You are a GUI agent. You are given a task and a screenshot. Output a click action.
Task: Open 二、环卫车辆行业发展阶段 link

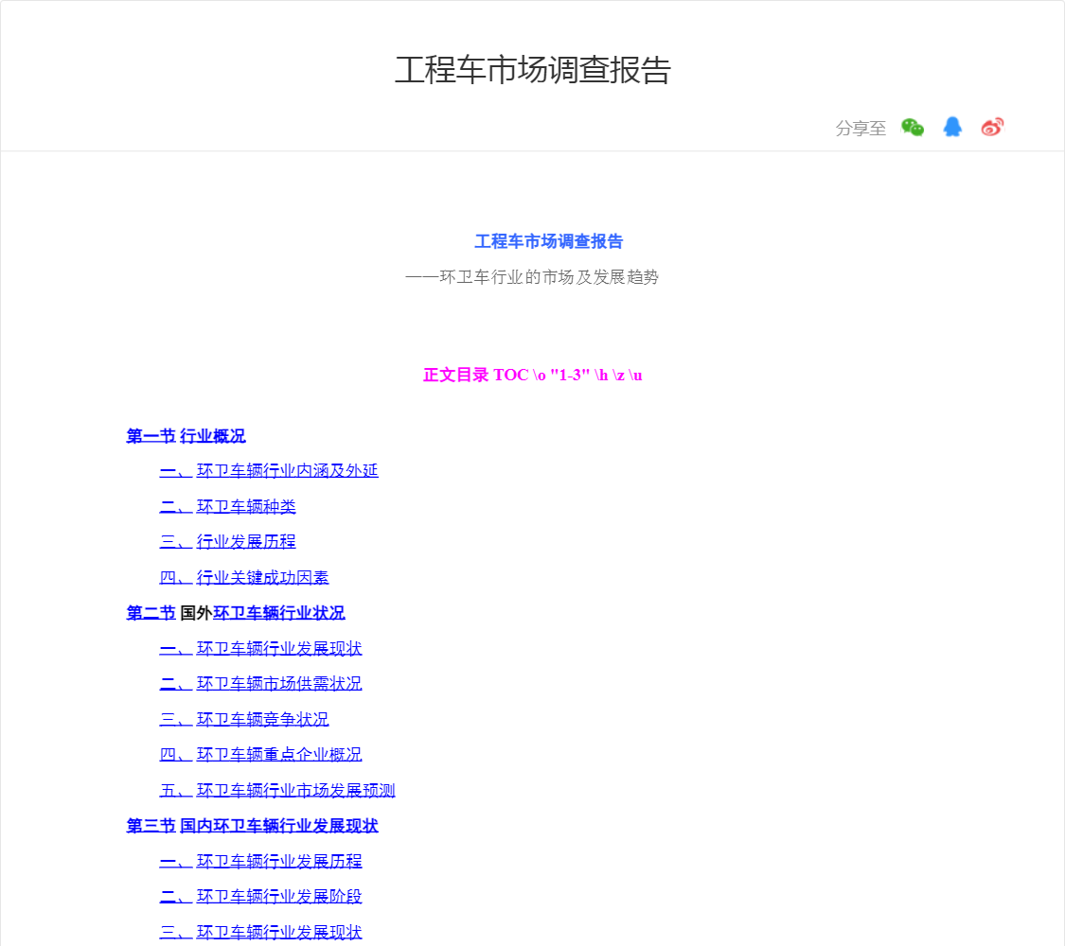[x=261, y=897]
